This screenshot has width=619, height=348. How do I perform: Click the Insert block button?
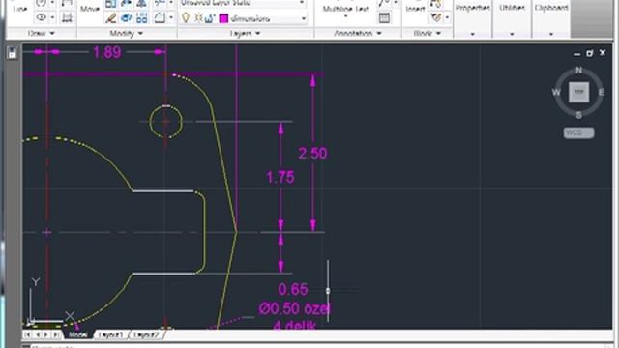[415, 9]
